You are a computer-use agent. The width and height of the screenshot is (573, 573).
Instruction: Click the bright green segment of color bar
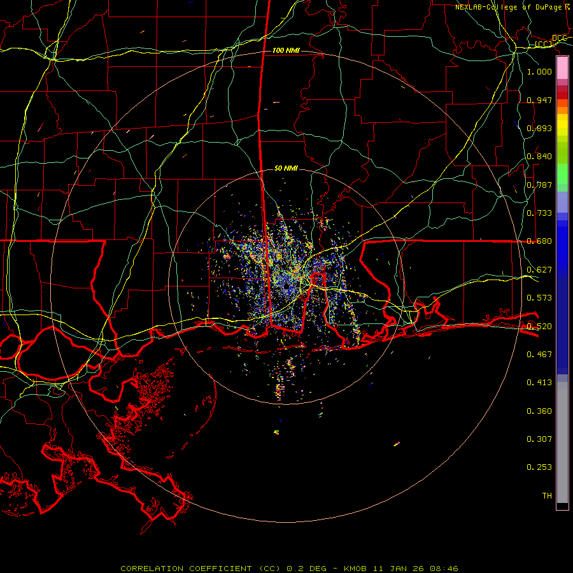pyautogui.click(x=562, y=174)
